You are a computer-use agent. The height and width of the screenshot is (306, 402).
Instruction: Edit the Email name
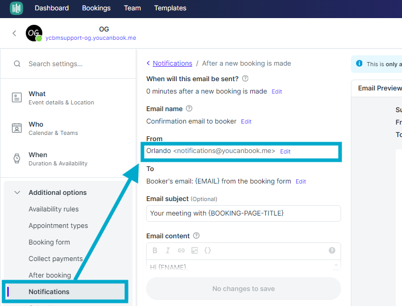pos(246,121)
